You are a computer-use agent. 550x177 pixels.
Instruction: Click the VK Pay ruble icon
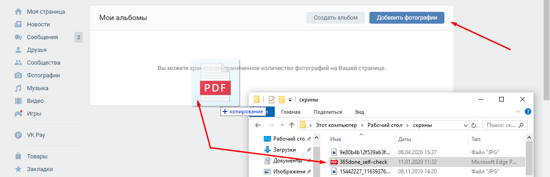18,135
